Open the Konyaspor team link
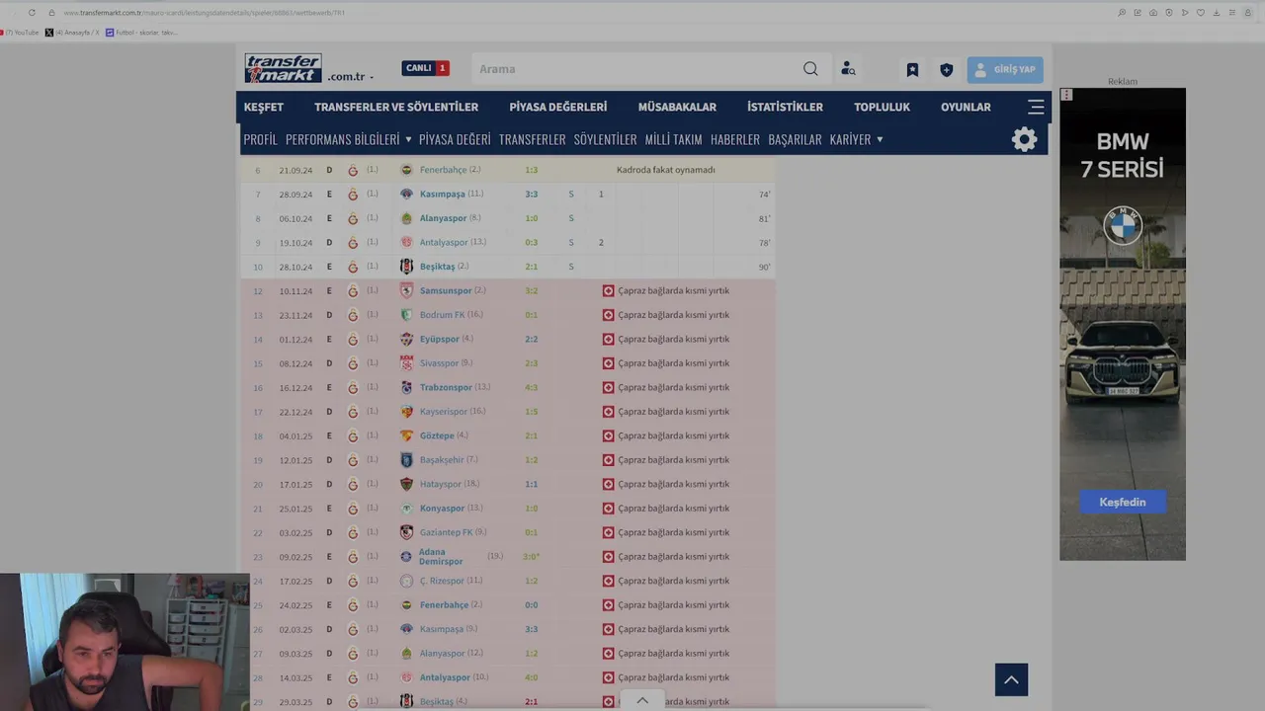This screenshot has width=1265, height=711. point(442,509)
